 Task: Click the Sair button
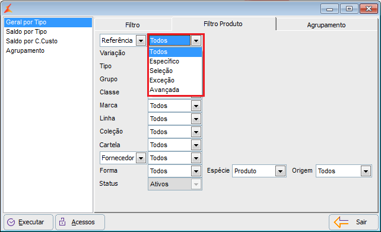354,222
